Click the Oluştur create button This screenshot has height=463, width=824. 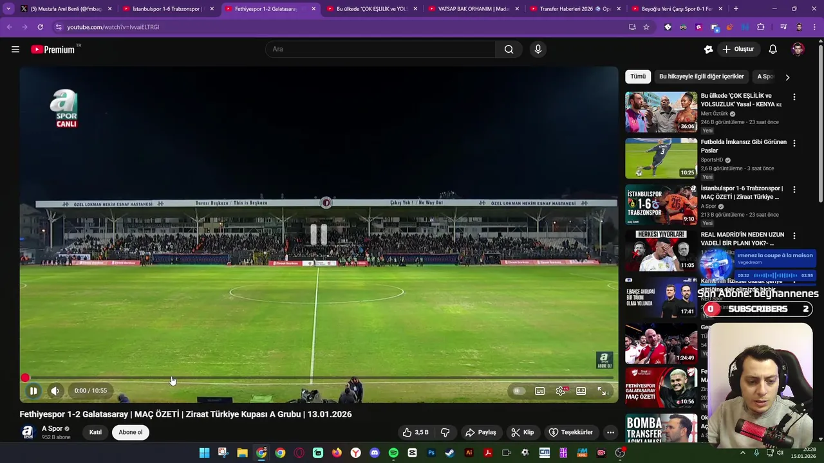click(x=738, y=50)
